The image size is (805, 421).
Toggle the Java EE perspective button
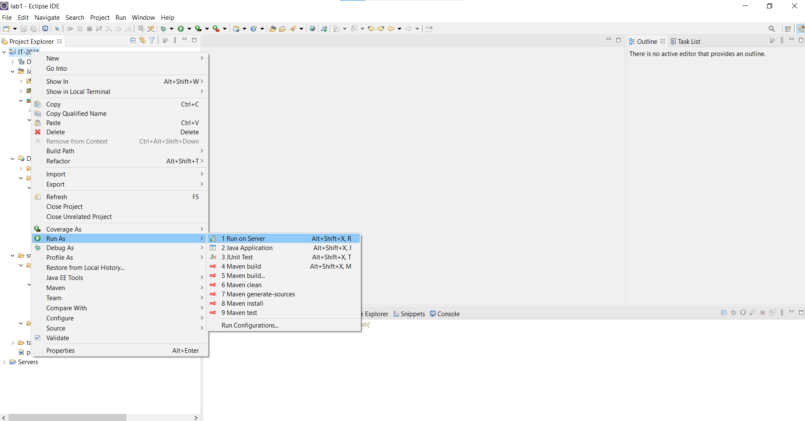pos(800,29)
